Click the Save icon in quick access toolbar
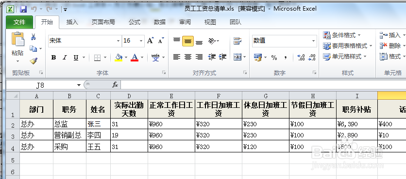Image resolution: width=406 pixels, height=179 pixels. (x=23, y=10)
